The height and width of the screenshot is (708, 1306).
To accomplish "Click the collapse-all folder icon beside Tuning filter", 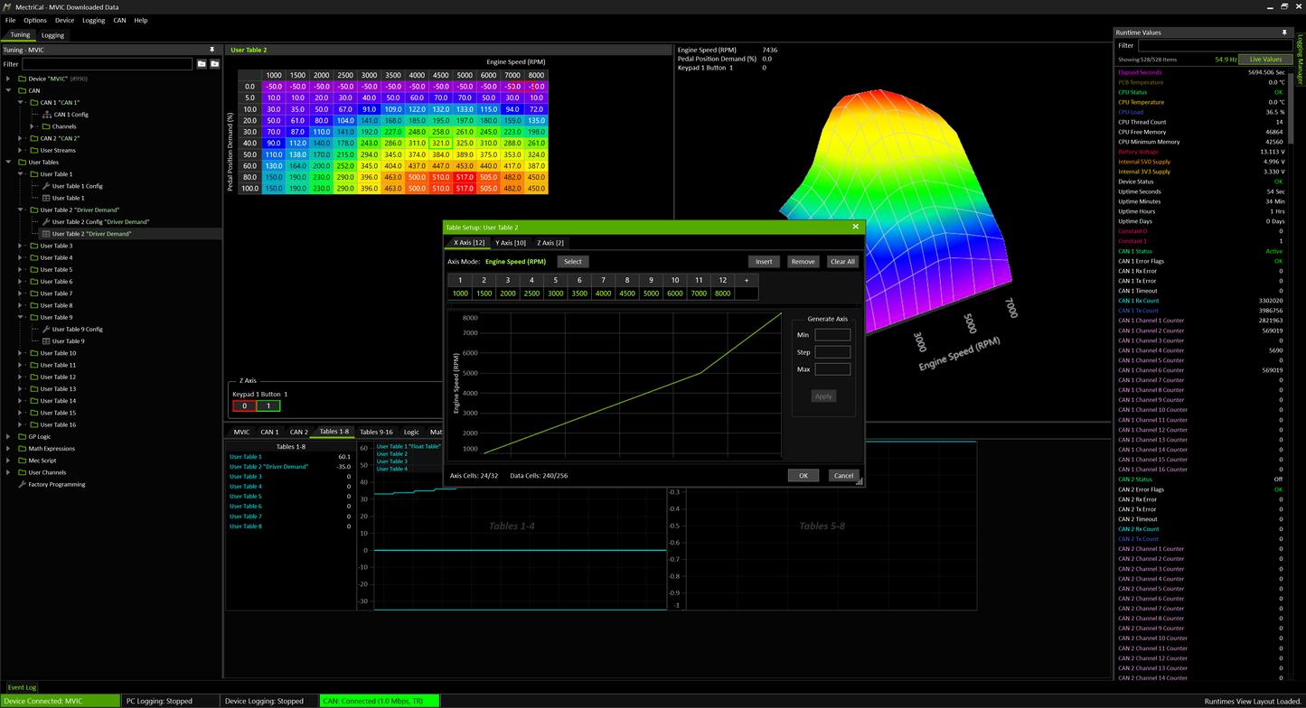I will pos(201,64).
